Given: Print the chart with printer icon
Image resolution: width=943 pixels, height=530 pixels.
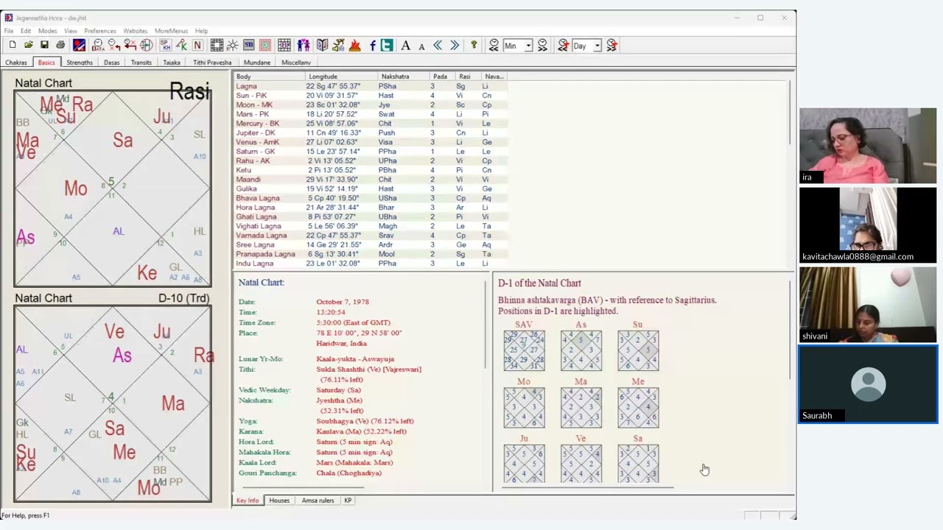Looking at the screenshot, I should (x=60, y=46).
